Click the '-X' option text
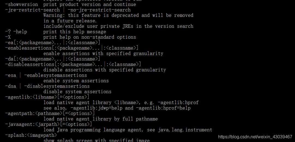 pyautogui.click(x=8, y=37)
